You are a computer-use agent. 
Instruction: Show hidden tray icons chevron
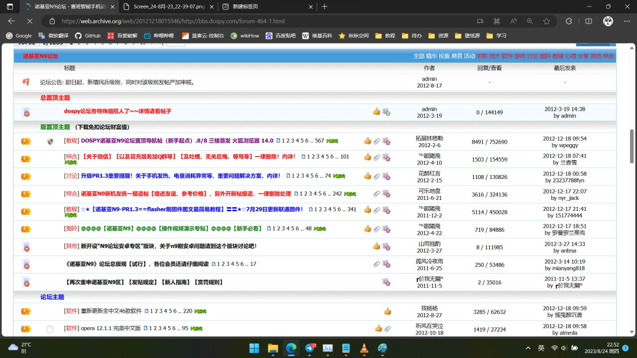(x=528, y=348)
